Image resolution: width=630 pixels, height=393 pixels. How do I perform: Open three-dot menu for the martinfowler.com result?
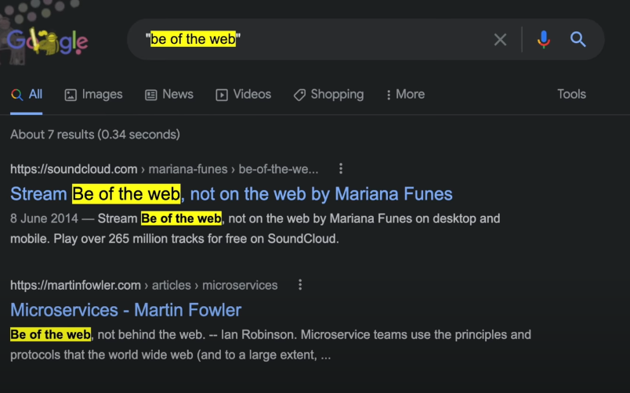[x=300, y=285]
